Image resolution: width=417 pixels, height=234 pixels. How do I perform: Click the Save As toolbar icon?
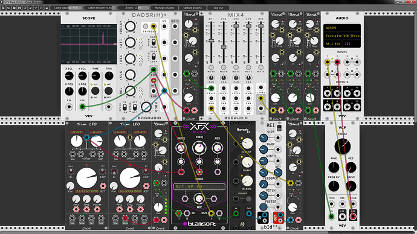(19, 8)
